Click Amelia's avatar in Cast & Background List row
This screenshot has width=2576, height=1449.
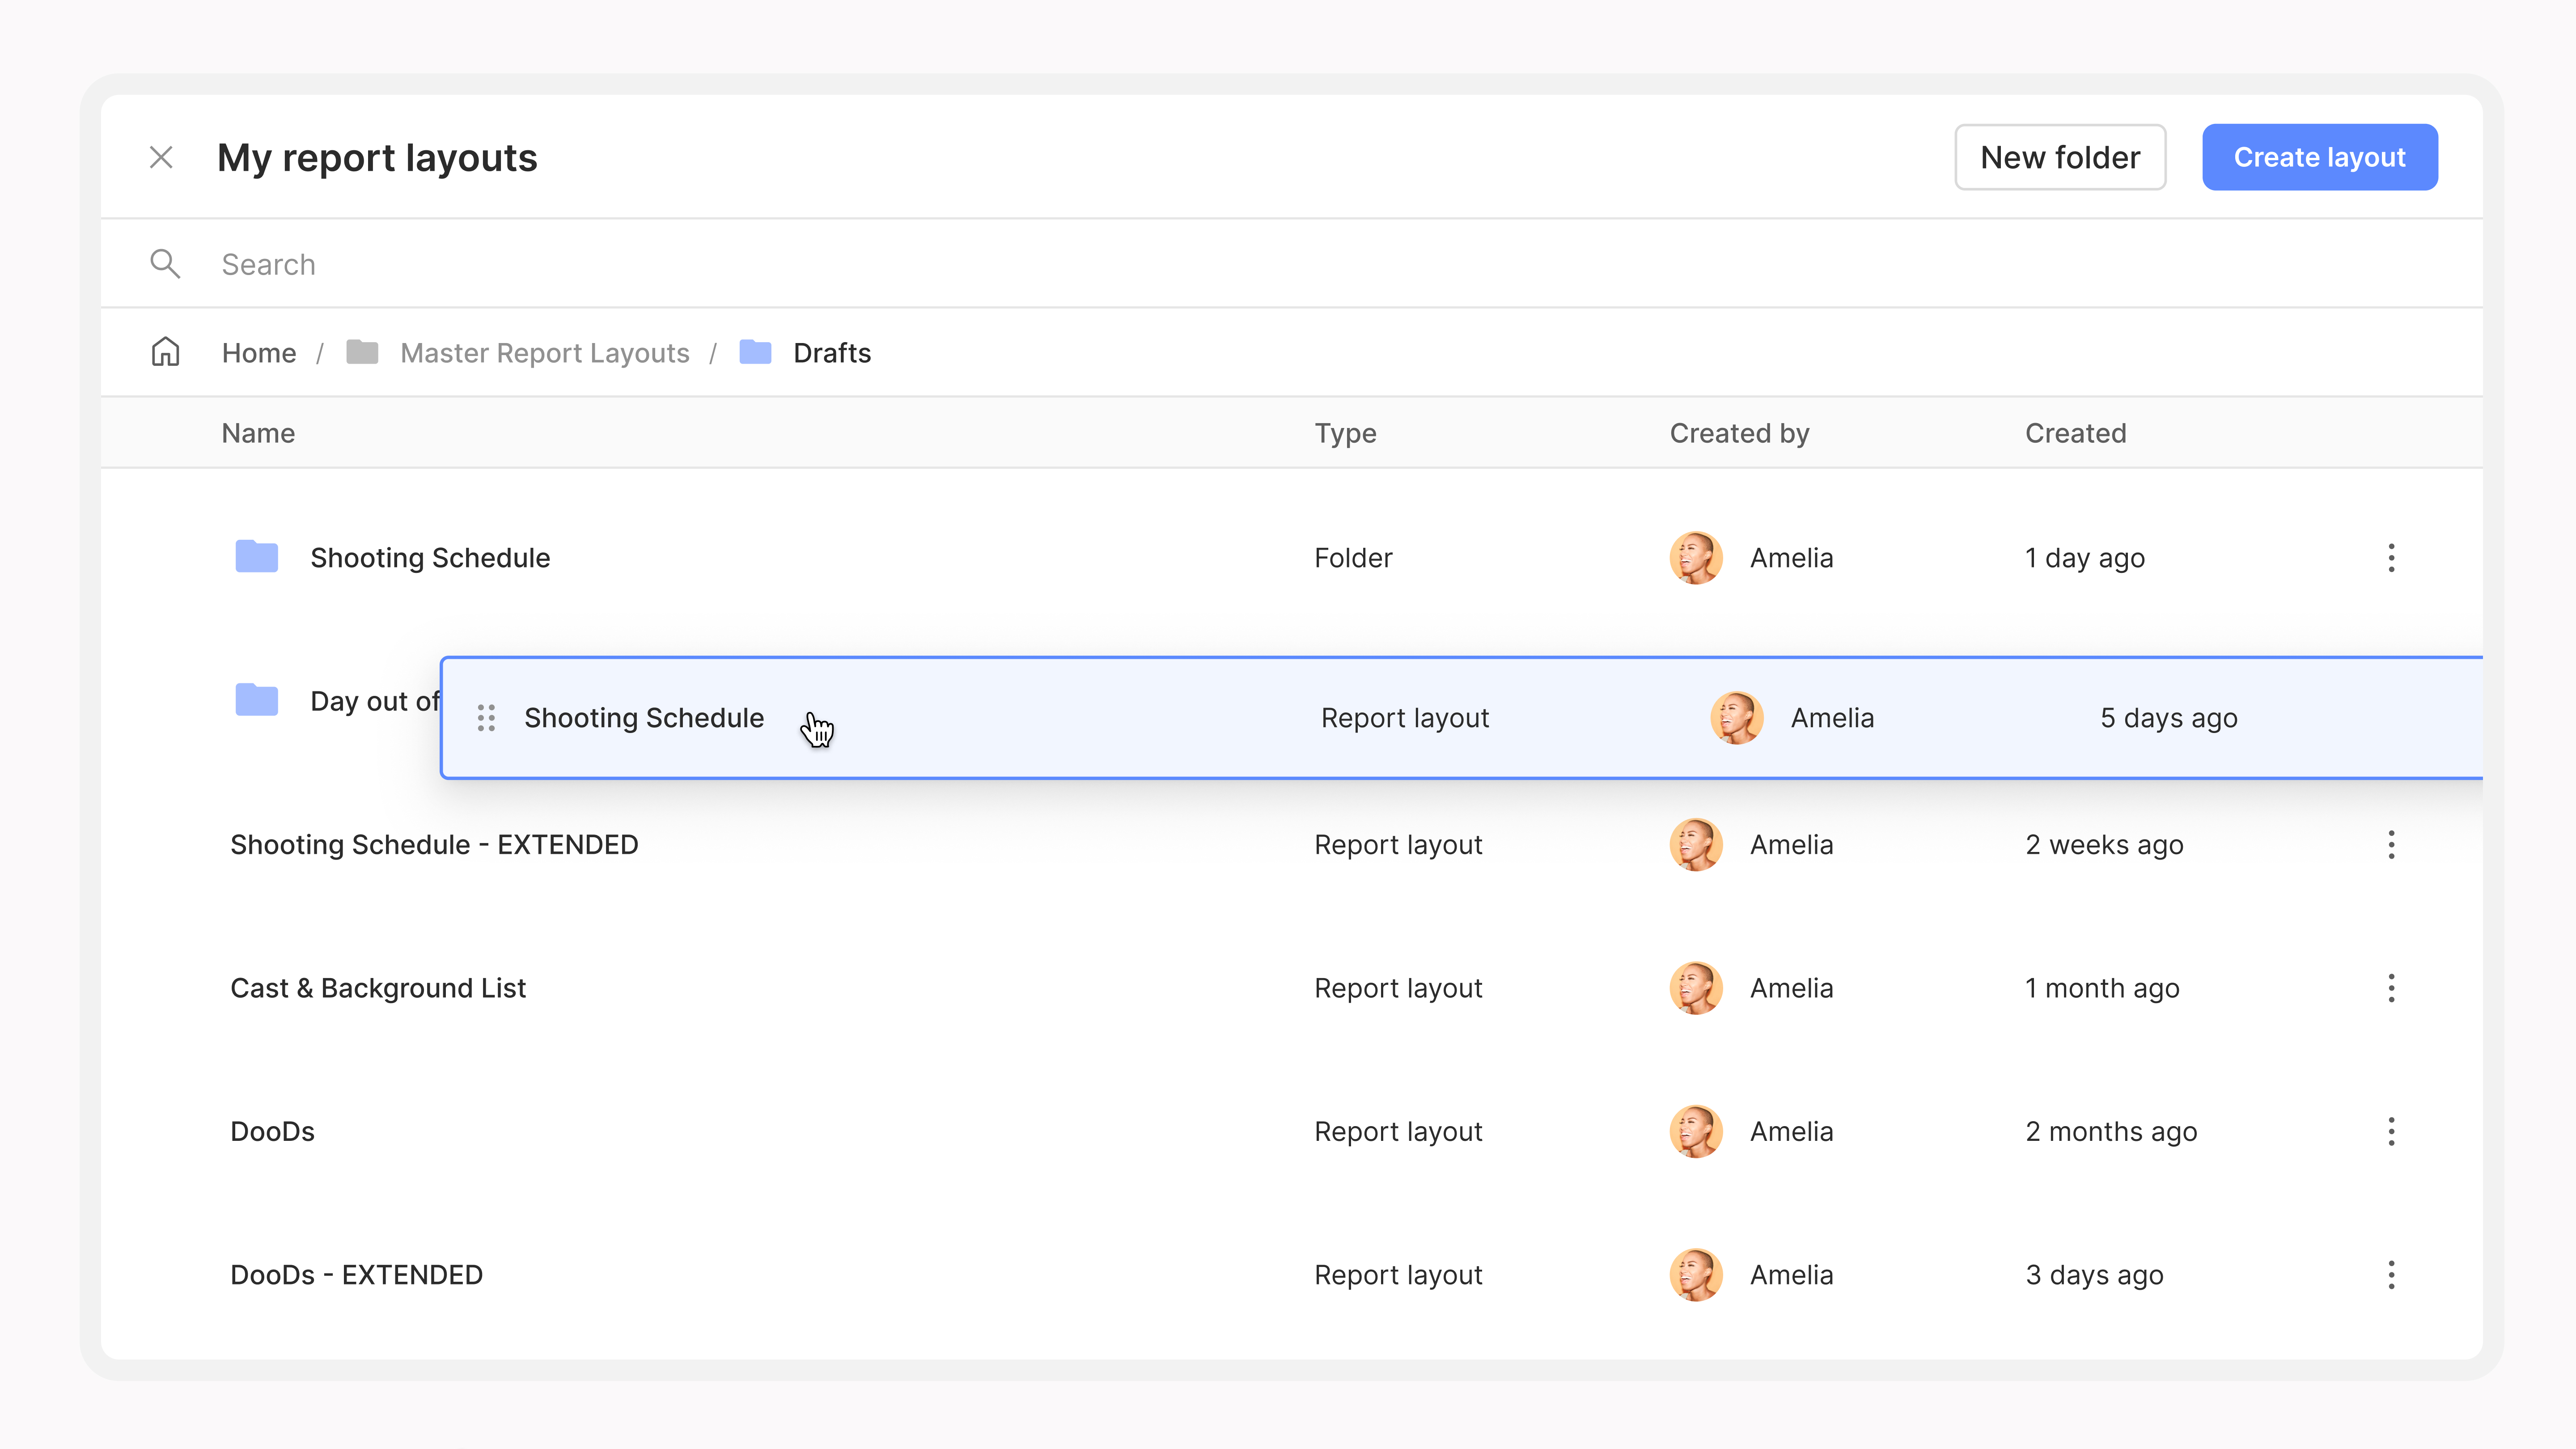pyautogui.click(x=1696, y=988)
